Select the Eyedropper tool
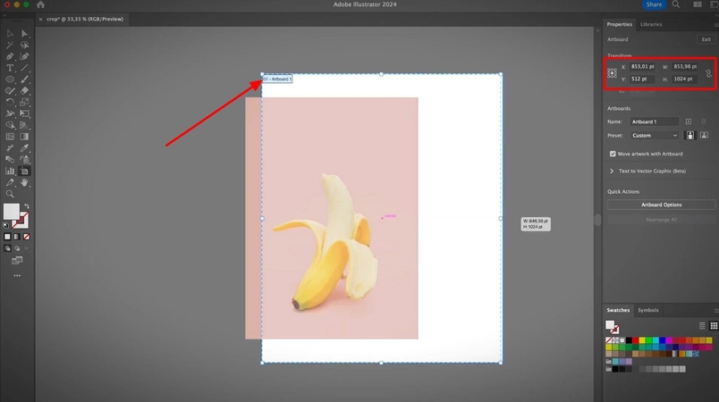This screenshot has height=402, width=719. pos(24,148)
